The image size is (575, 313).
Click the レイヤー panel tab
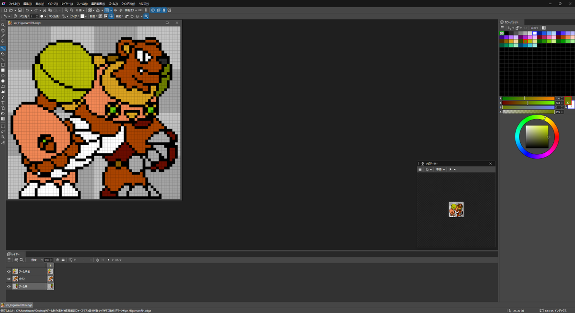16,254
